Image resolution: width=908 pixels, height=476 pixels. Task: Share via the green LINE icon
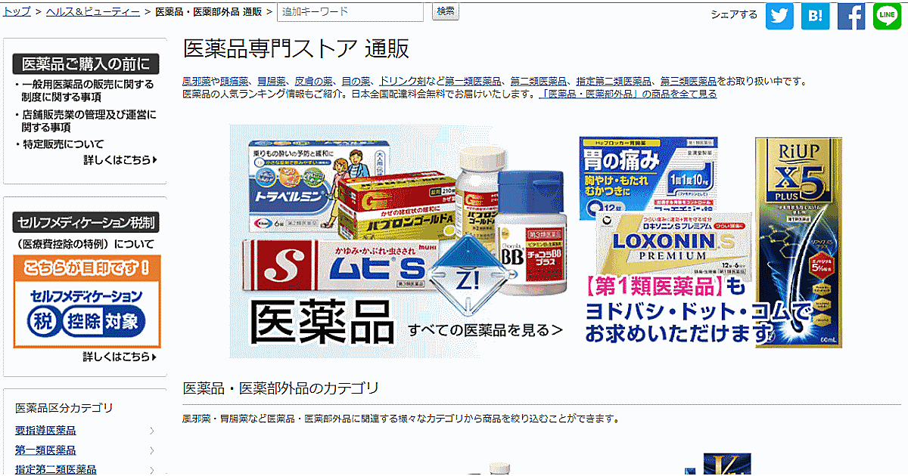[x=888, y=16]
